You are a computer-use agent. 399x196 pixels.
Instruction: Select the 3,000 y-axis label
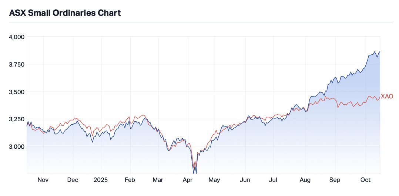click(x=16, y=146)
